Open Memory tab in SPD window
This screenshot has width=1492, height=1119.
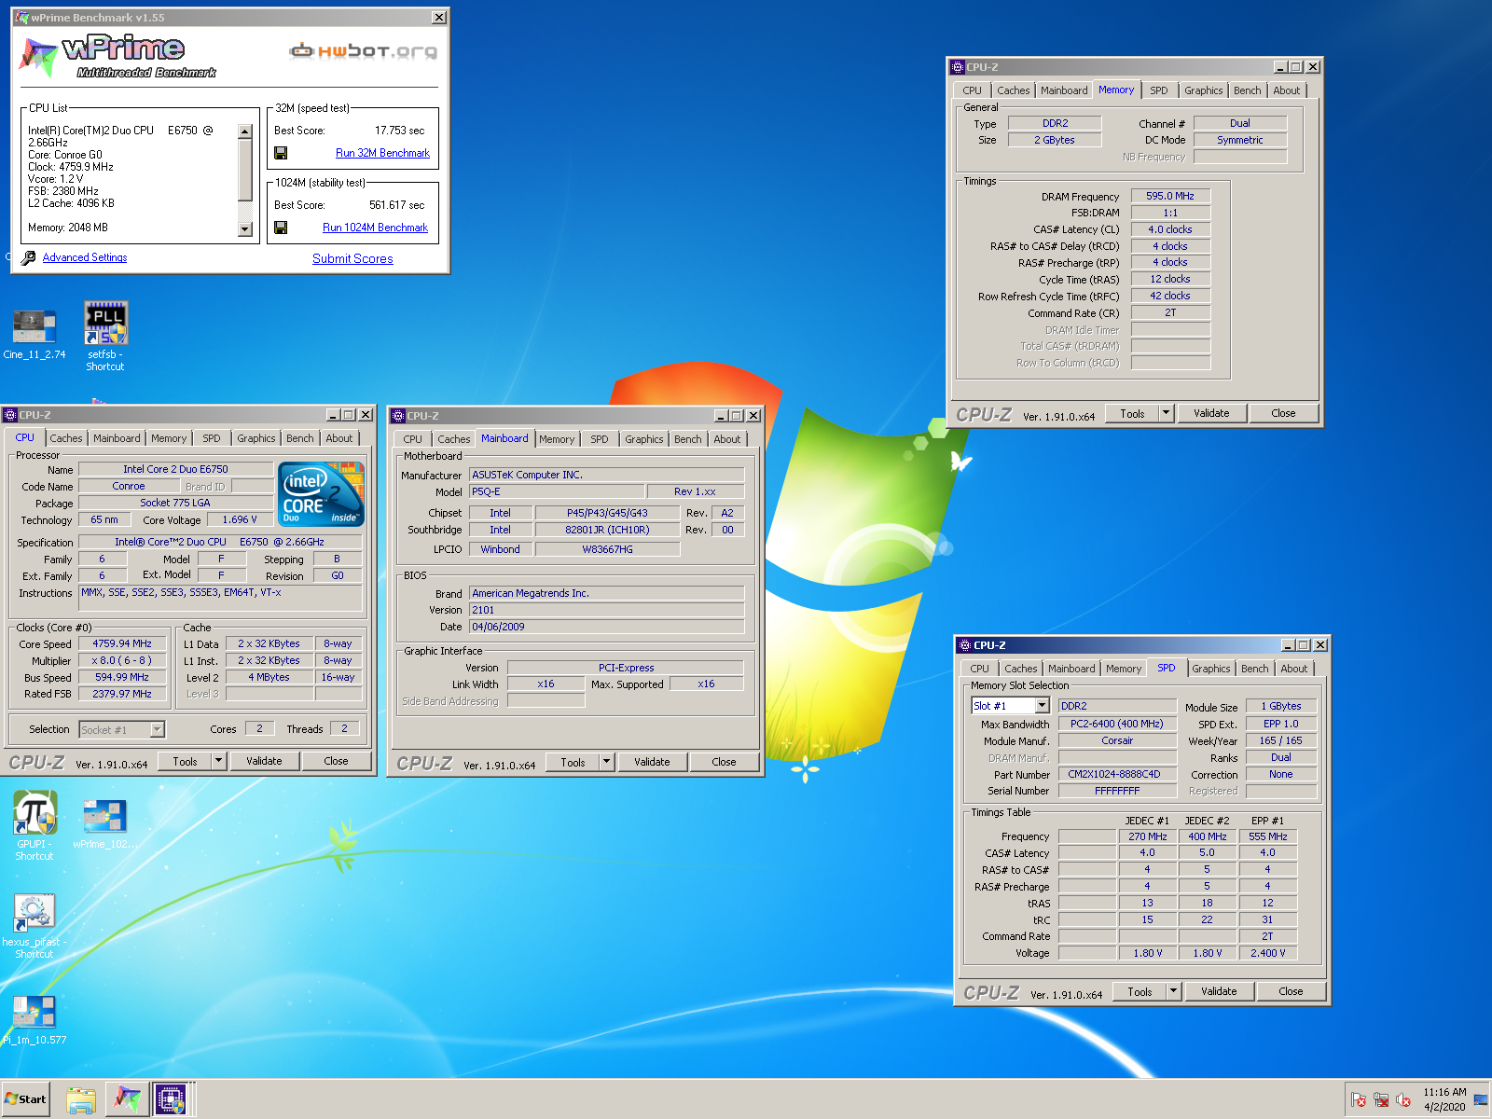[1124, 669]
